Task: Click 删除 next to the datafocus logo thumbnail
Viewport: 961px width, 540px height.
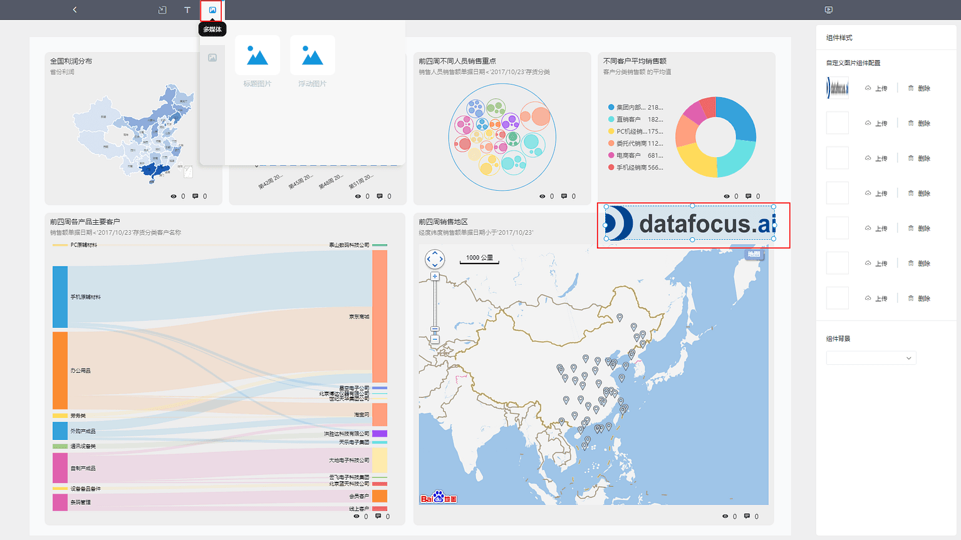Action: pos(919,88)
